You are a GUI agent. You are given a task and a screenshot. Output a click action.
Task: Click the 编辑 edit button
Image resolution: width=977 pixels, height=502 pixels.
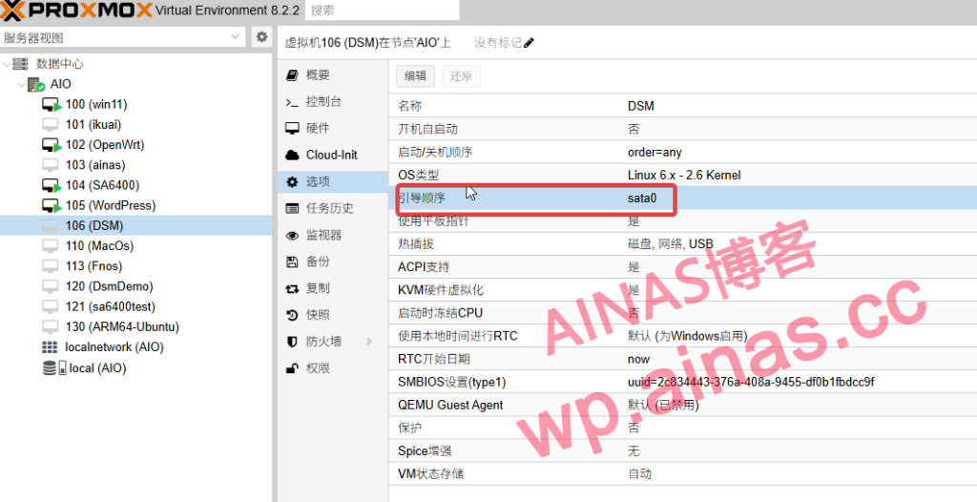[415, 76]
